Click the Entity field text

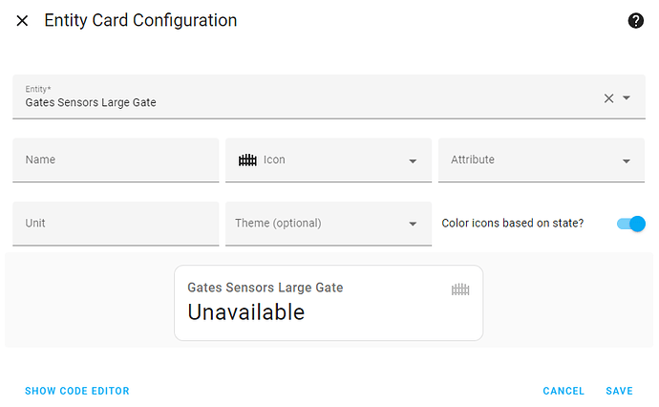click(91, 102)
